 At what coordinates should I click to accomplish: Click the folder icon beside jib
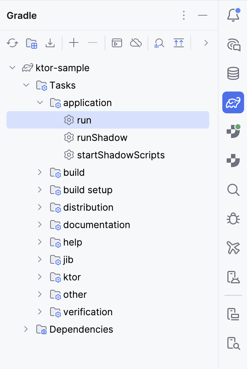56,260
